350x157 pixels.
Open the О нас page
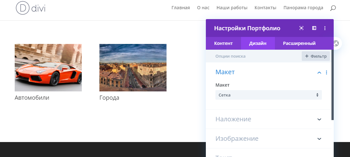click(x=203, y=8)
